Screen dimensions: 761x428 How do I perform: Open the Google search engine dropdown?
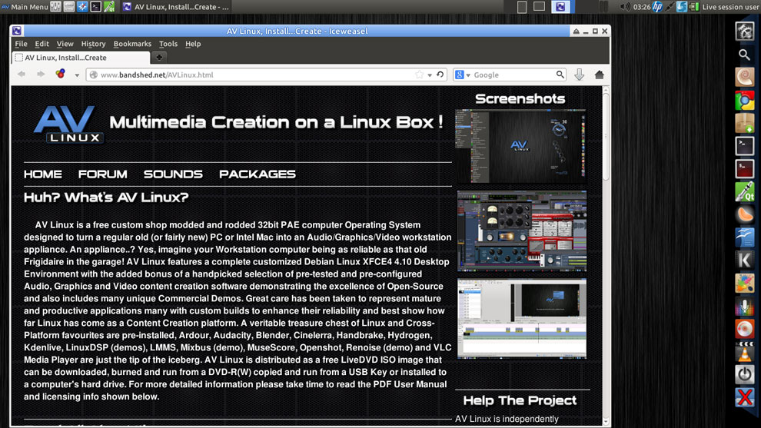(462, 75)
